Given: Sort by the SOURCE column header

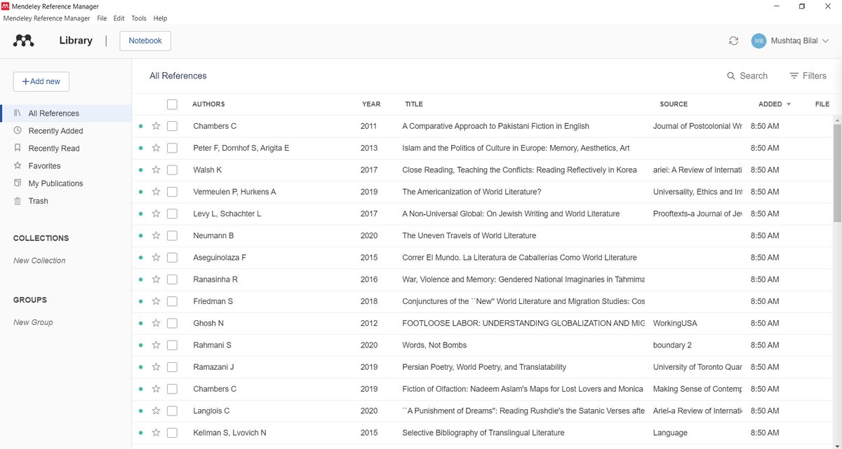Looking at the screenshot, I should (674, 104).
